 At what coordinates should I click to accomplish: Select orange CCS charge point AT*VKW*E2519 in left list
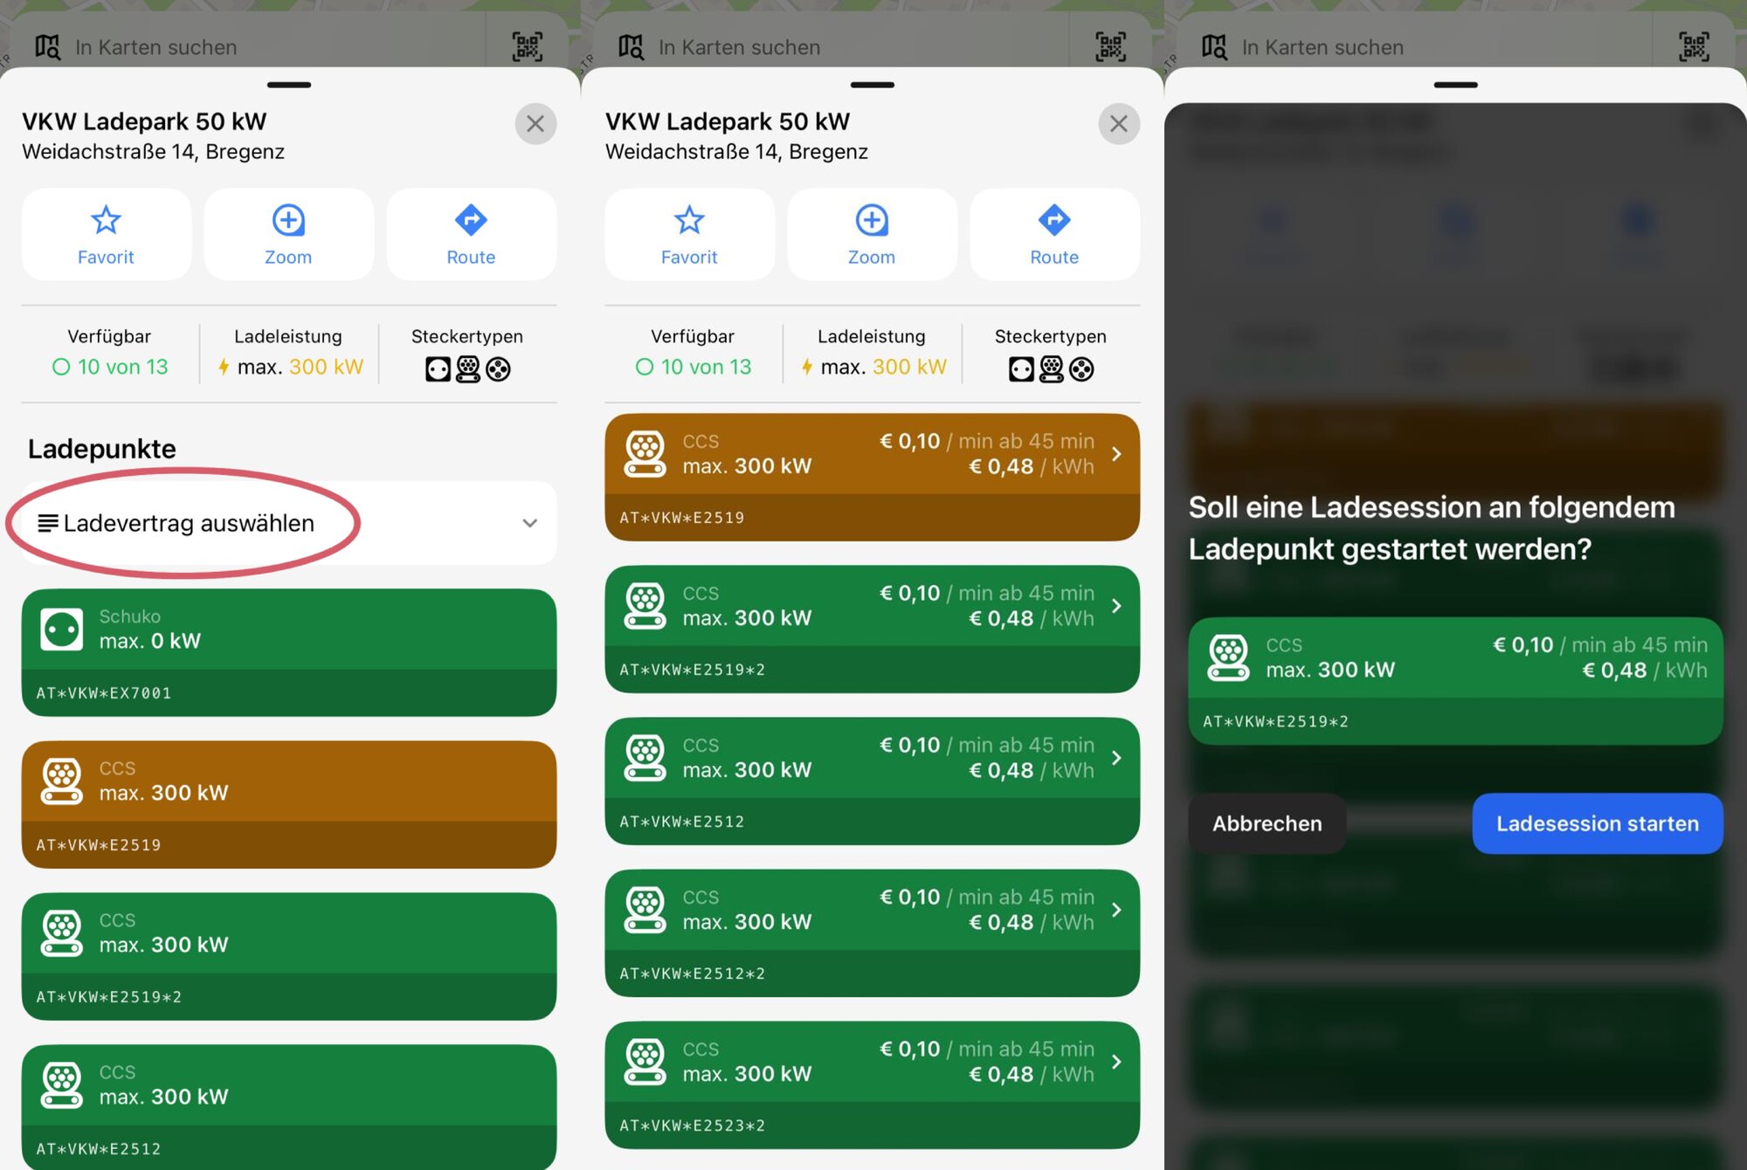[288, 803]
